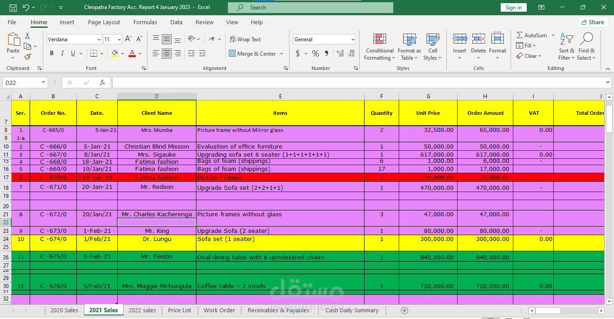The width and height of the screenshot is (614, 319).
Task: Toggle Wrap Text for the cell
Action: pyautogui.click(x=245, y=39)
